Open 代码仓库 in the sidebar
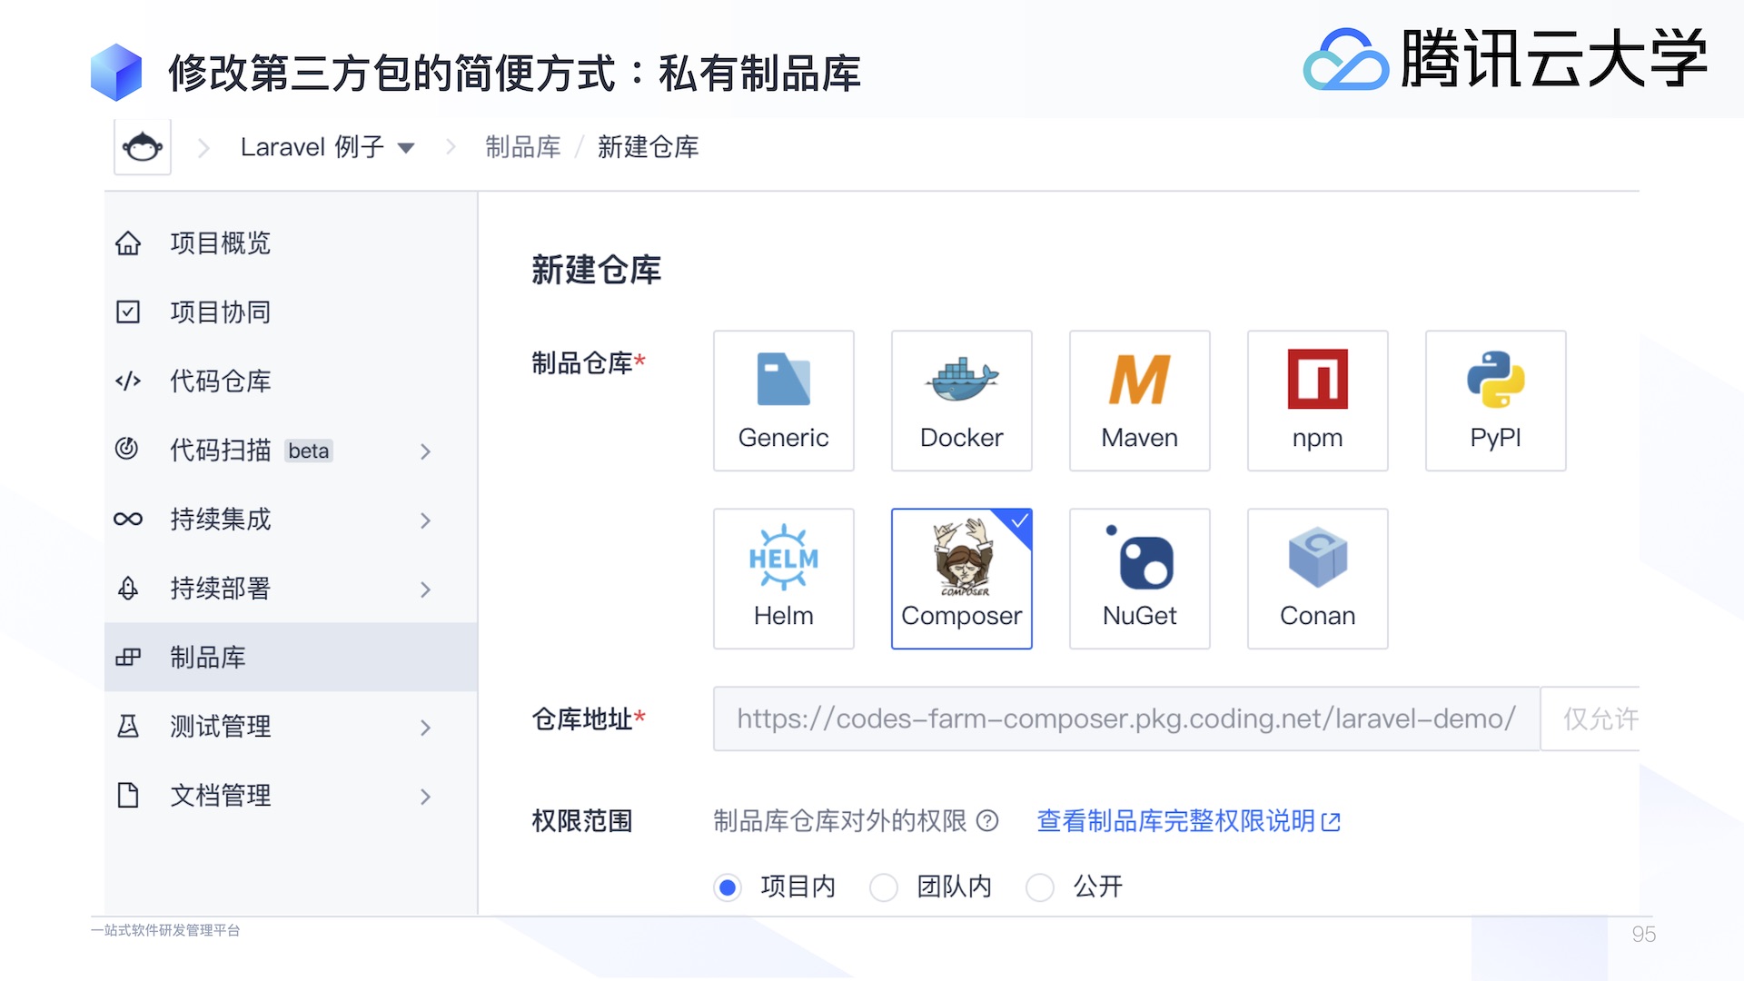This screenshot has height=981, width=1744. [x=220, y=381]
